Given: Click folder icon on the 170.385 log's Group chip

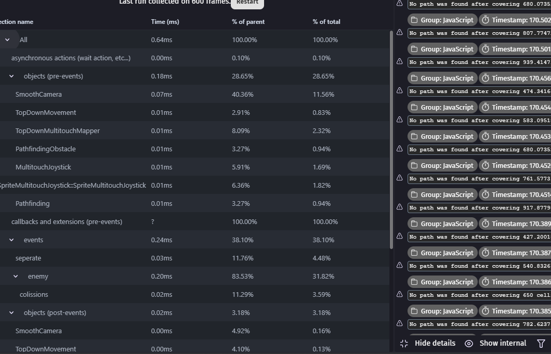Looking at the screenshot, I should pos(414,311).
